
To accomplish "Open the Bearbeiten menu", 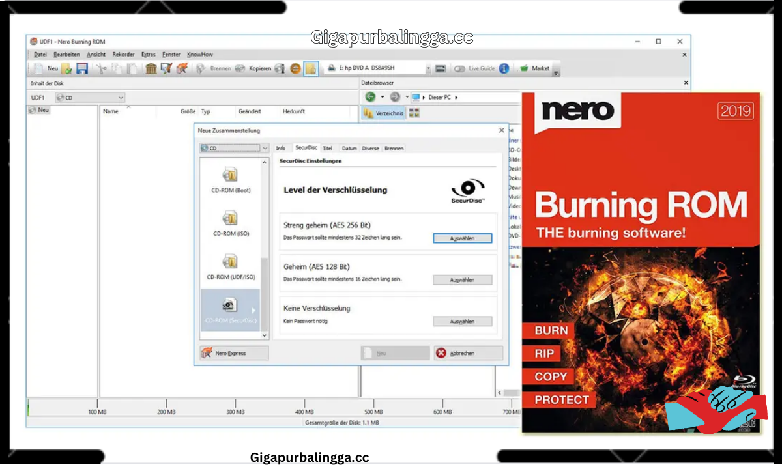I will tap(66, 55).
